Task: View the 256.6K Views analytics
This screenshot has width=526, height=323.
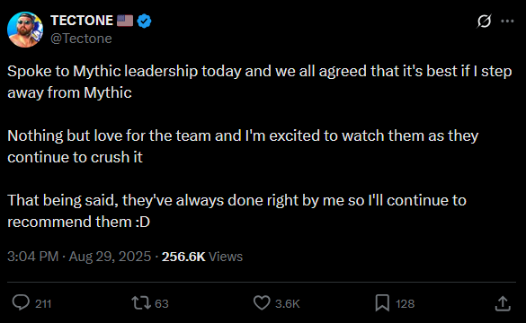Action: pyautogui.click(x=202, y=257)
